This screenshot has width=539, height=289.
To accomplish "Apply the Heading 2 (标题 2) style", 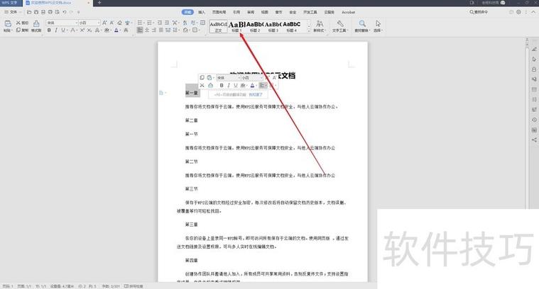I will coord(255,26).
